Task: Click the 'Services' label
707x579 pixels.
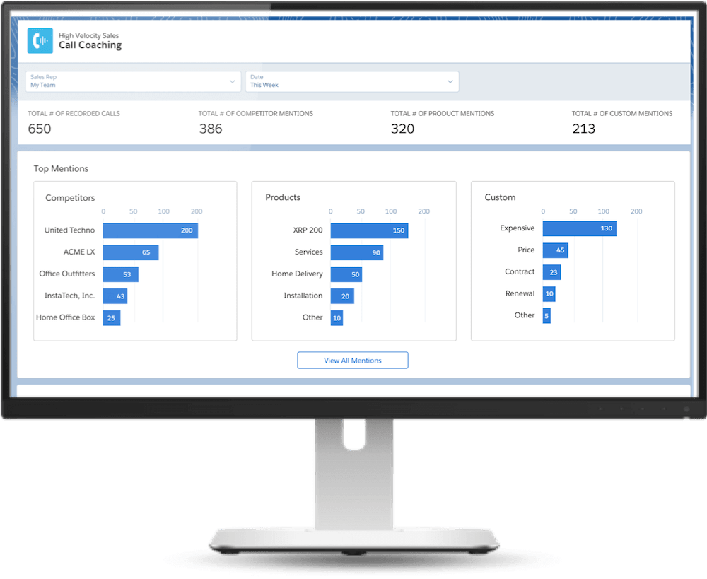Action: click(309, 252)
